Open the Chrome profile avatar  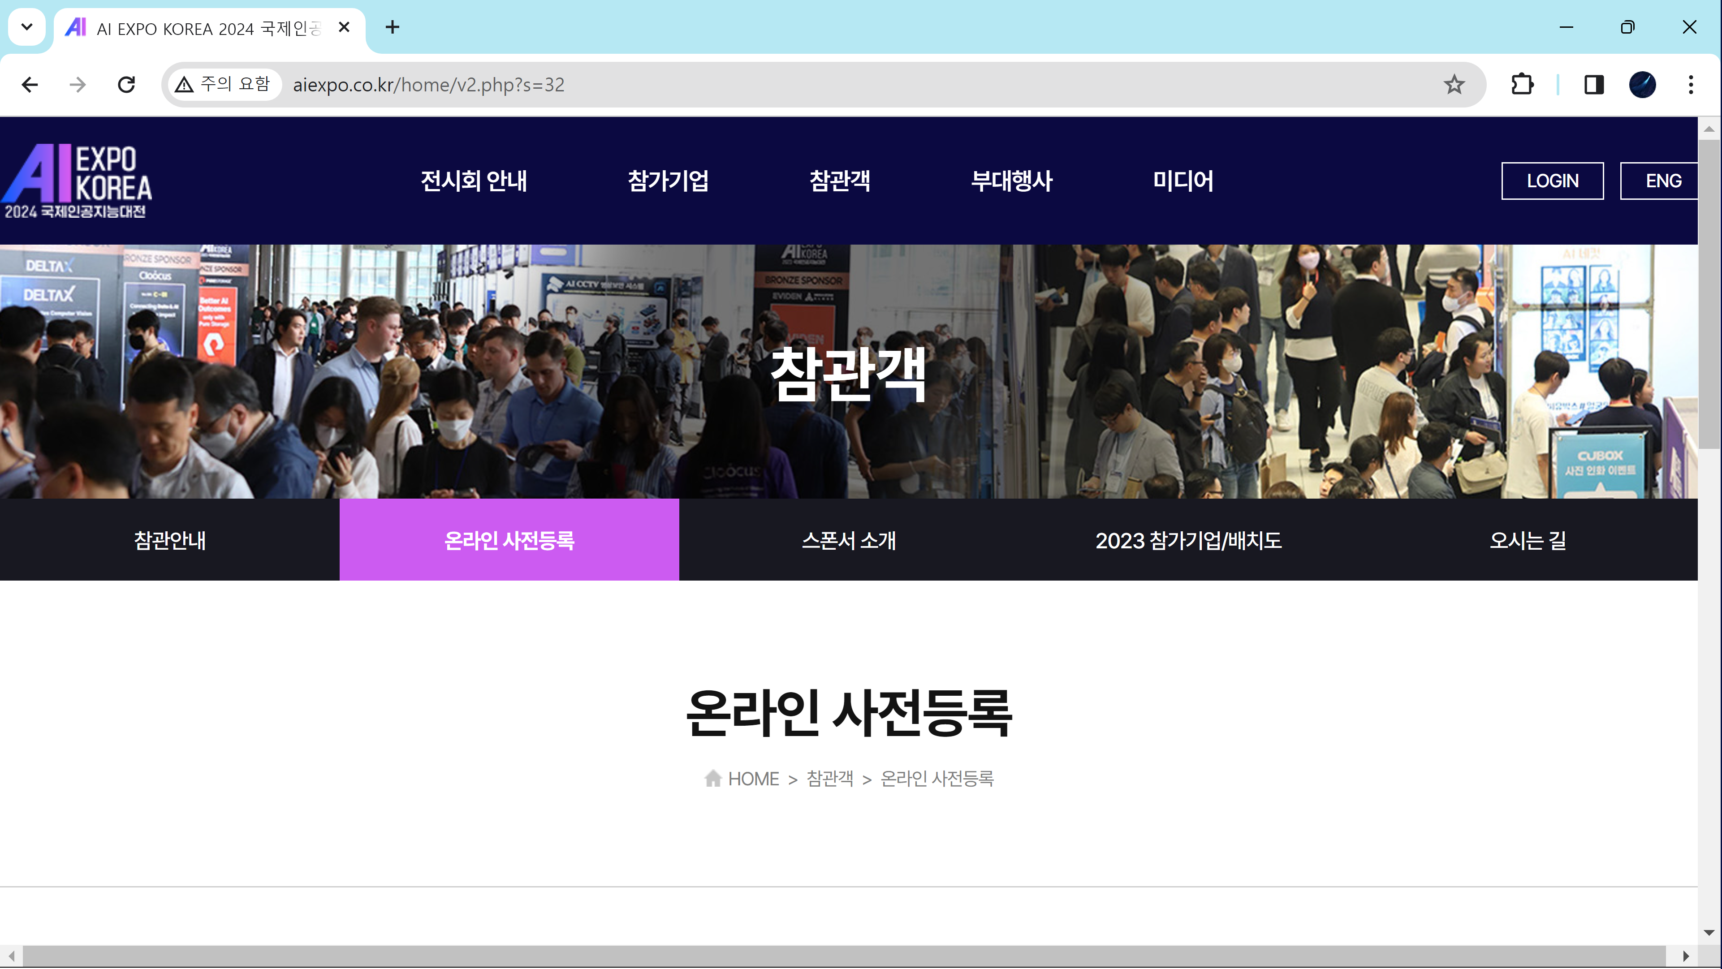click(1642, 85)
